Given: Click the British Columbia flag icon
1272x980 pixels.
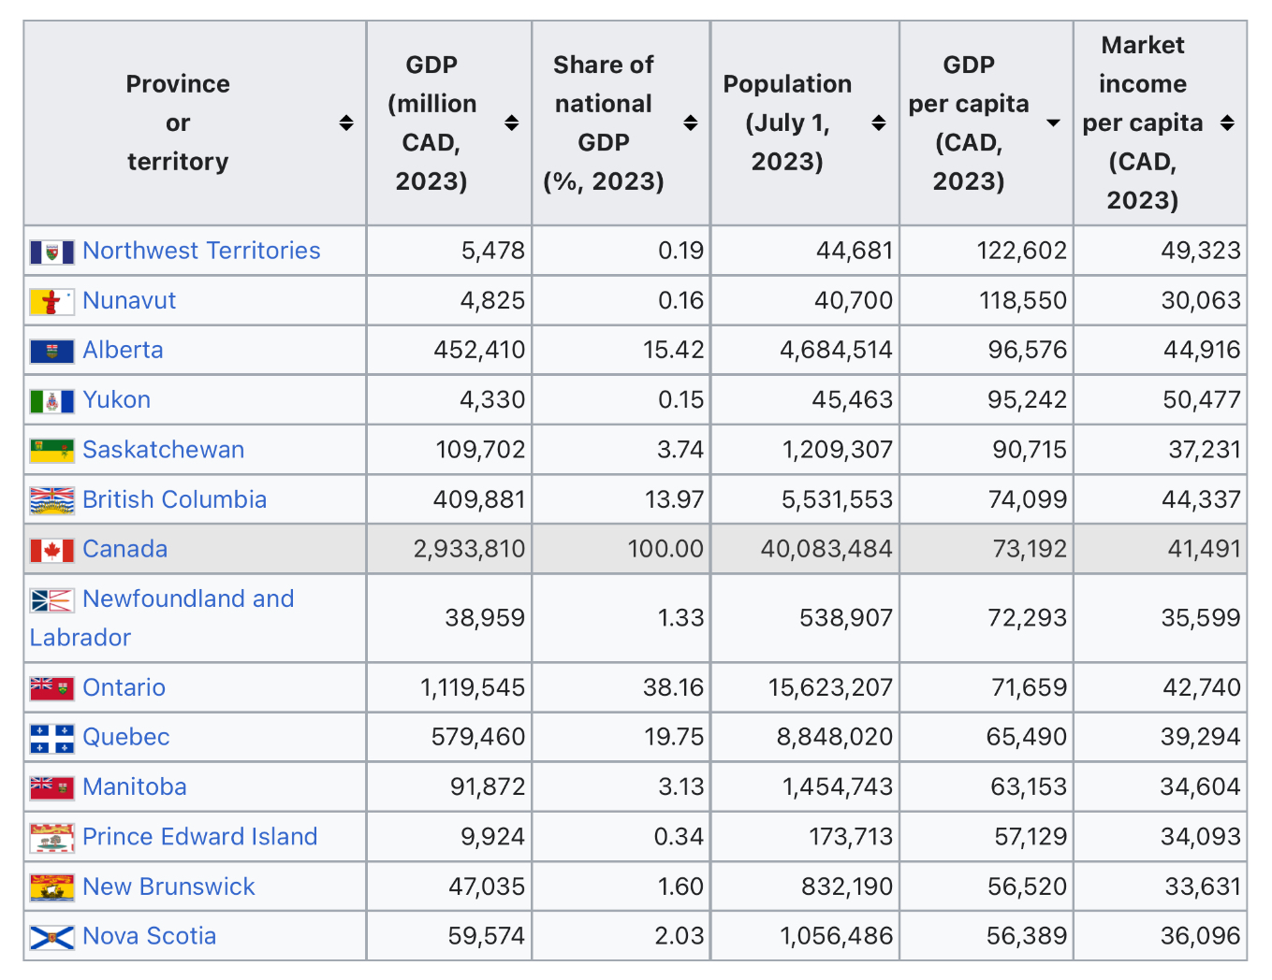Looking at the screenshot, I should pyautogui.click(x=51, y=500).
